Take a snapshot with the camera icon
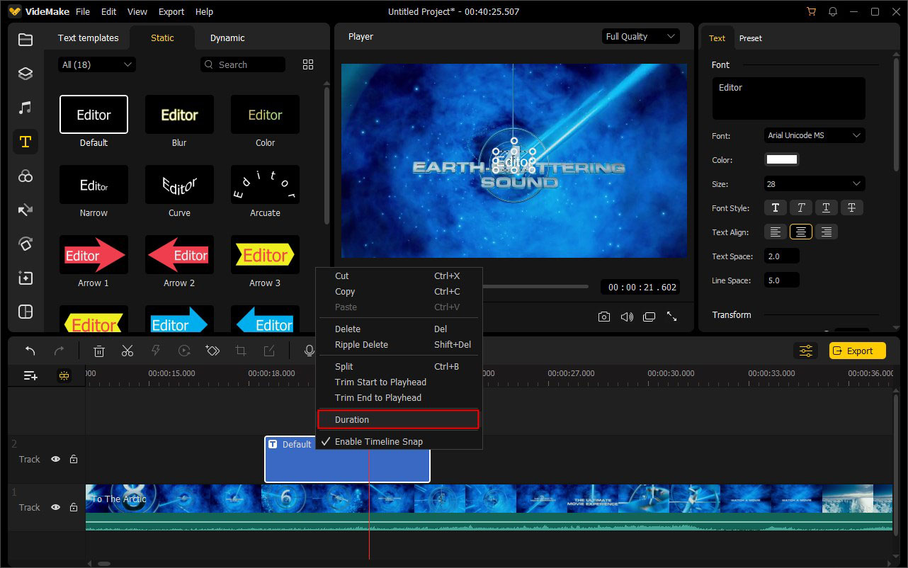 click(603, 317)
